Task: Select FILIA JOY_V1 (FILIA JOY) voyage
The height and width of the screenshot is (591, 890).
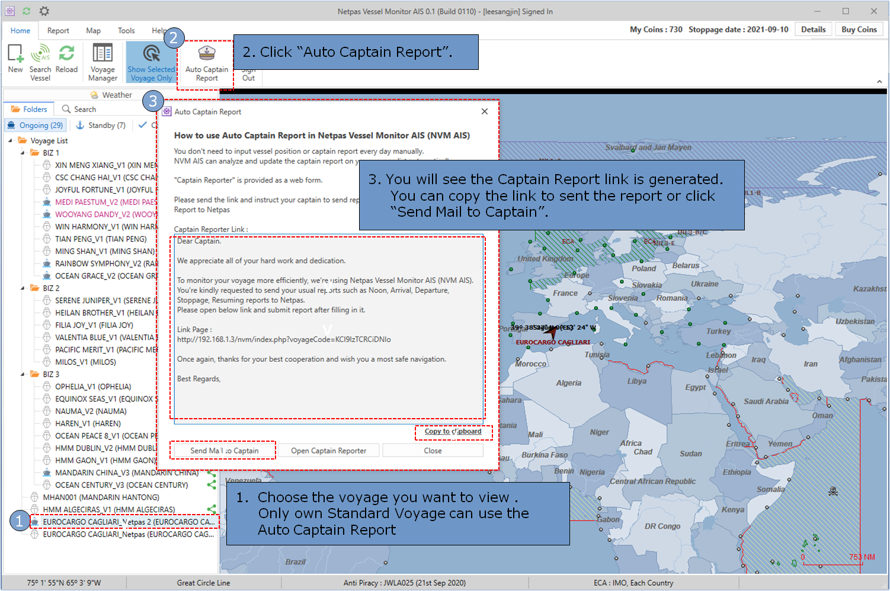Action: pos(94,325)
